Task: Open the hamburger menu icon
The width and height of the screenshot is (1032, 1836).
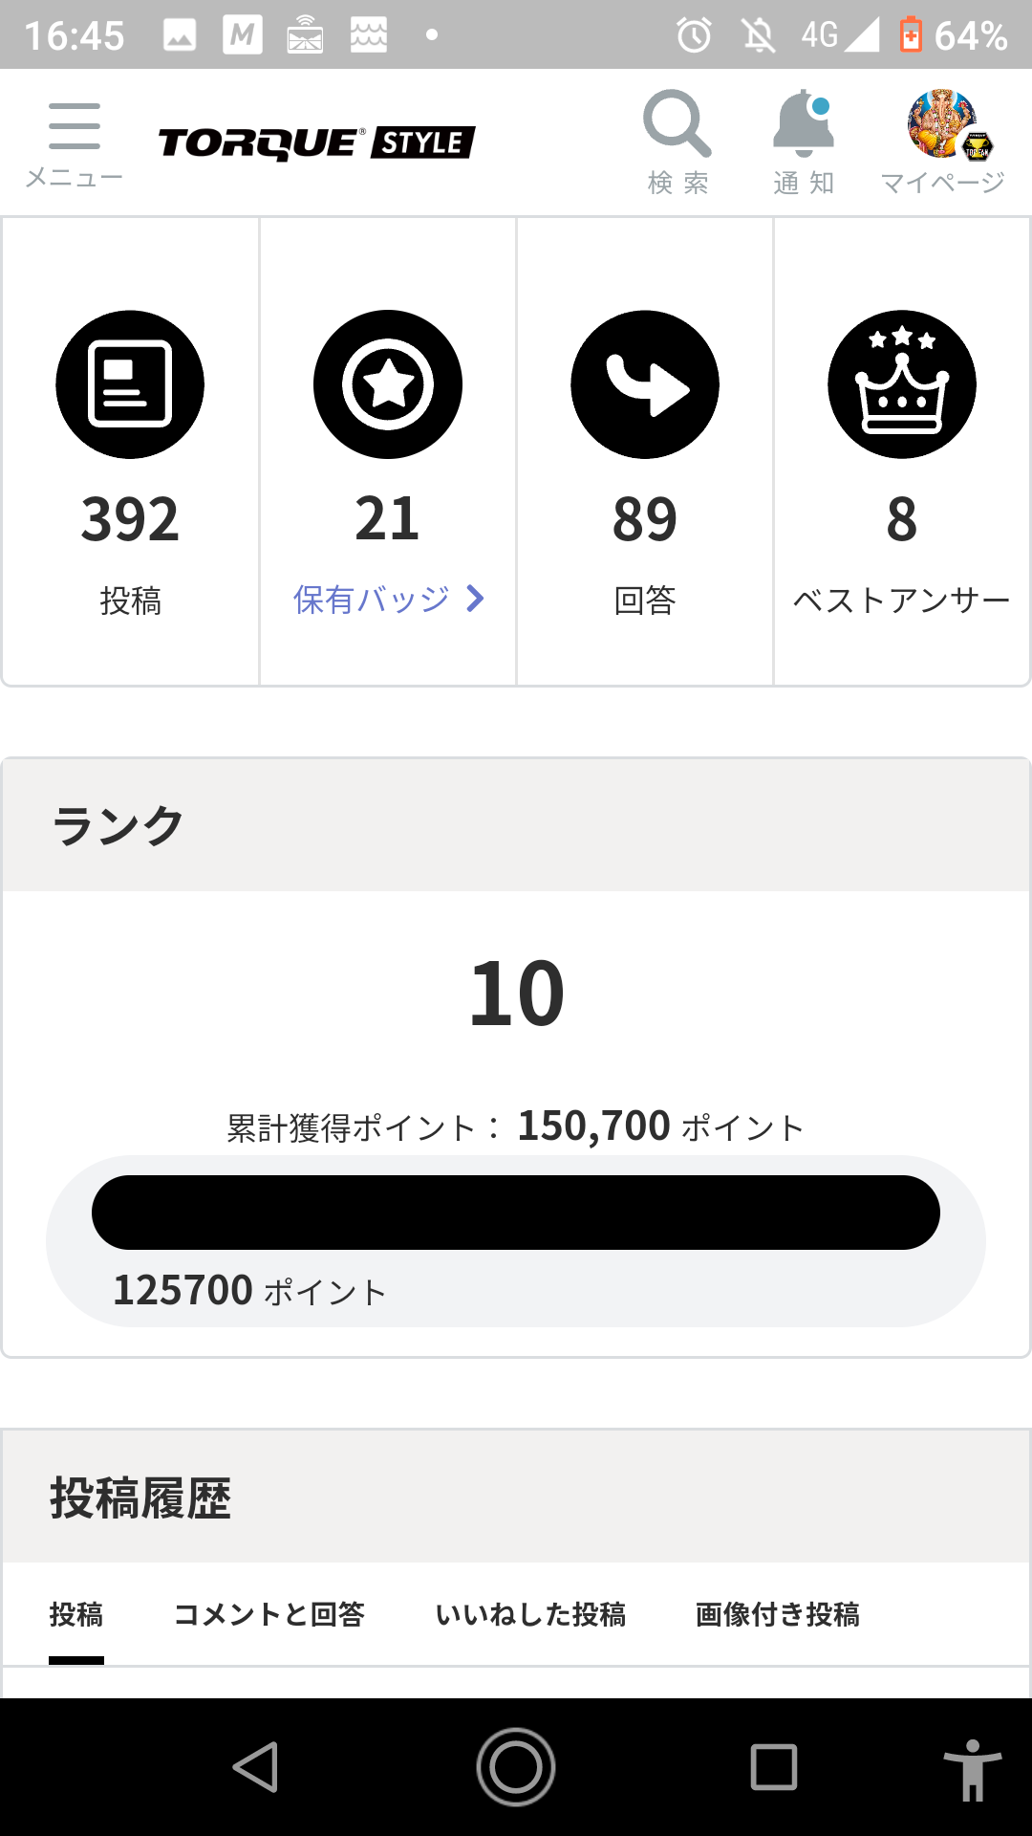Action: coord(74,127)
